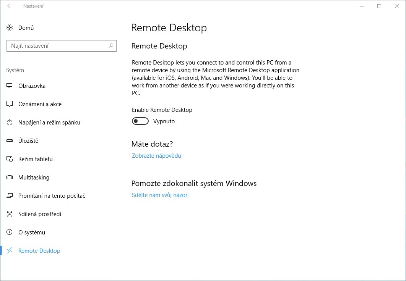Click the O systému info icon
This screenshot has height=281, width=406.
click(9, 232)
